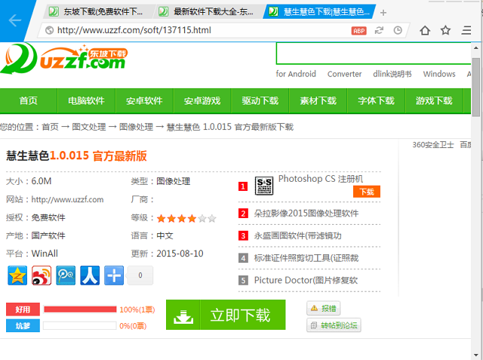Open 游戏下载 navigation item
The height and width of the screenshot is (360, 483).
pyautogui.click(x=434, y=100)
